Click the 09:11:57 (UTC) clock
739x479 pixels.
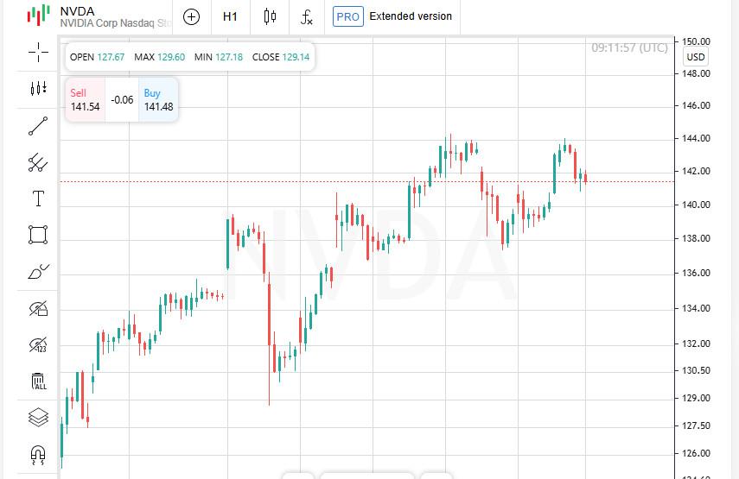[x=629, y=48]
